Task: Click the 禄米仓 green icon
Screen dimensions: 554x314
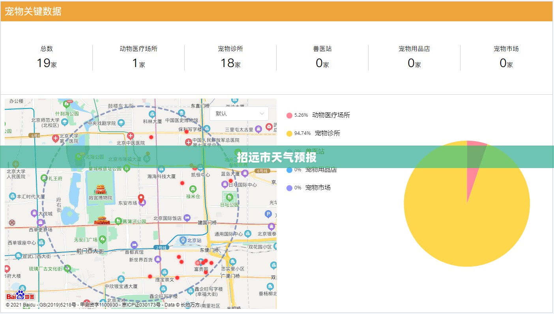Action: pos(193,189)
